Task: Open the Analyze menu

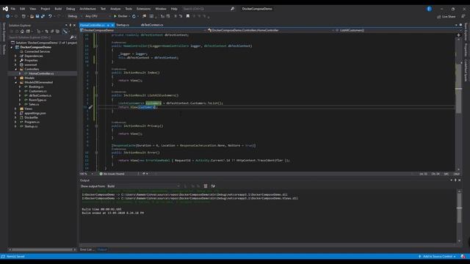Action: [x=115, y=9]
